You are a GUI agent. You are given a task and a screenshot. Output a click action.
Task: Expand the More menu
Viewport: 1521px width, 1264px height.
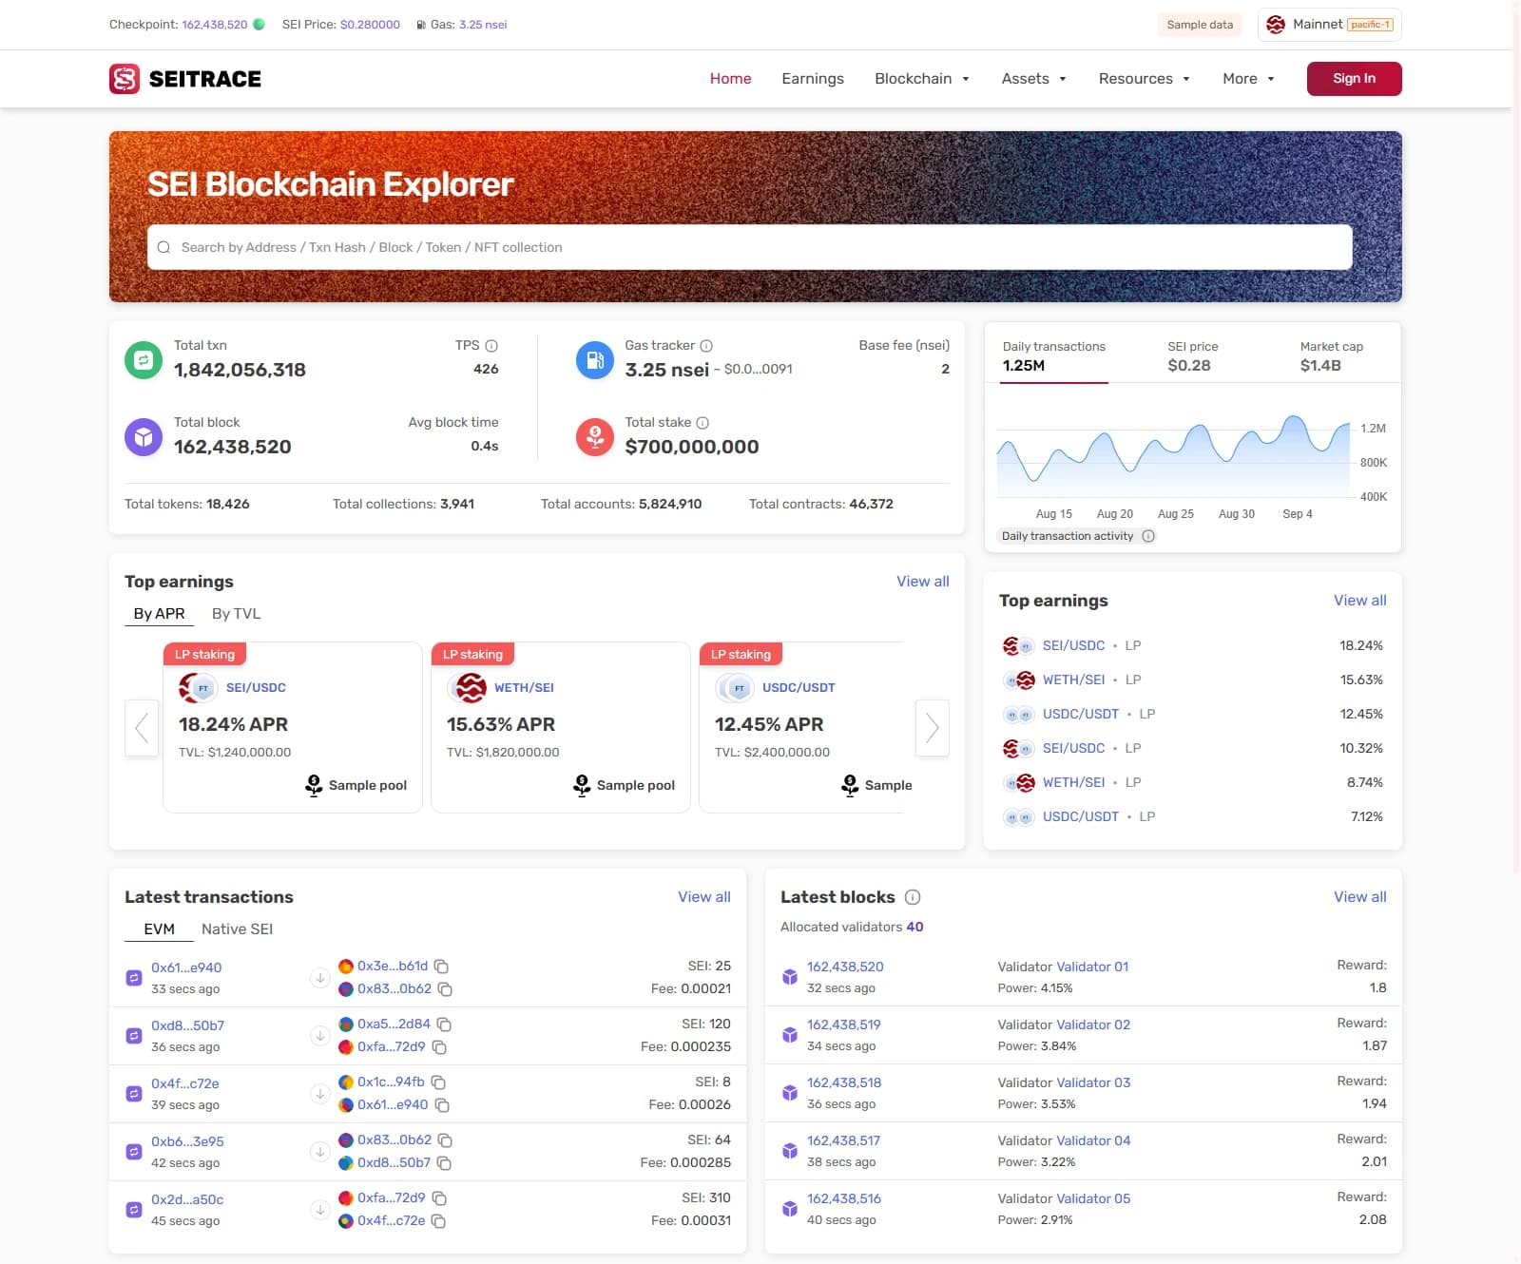[1248, 79]
